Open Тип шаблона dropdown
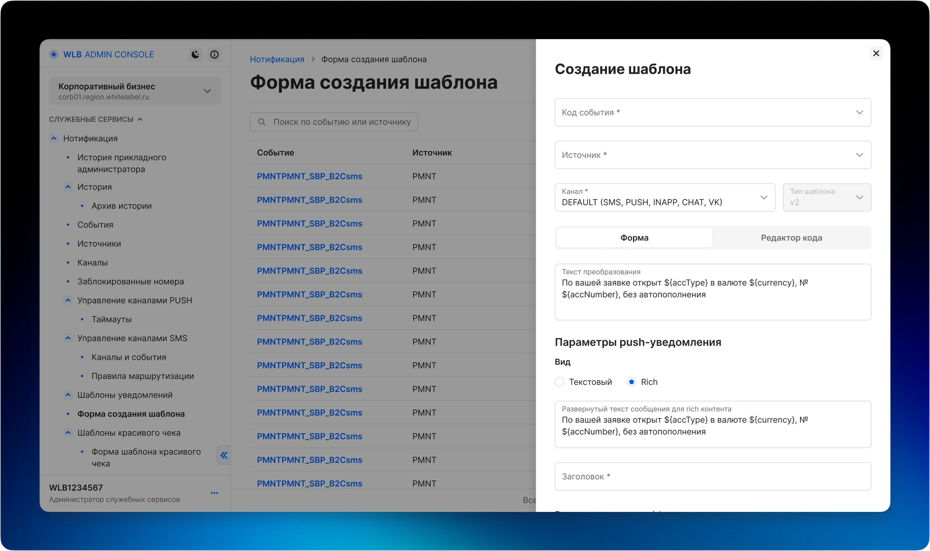Screen dimensions: 930x551 pos(827,197)
